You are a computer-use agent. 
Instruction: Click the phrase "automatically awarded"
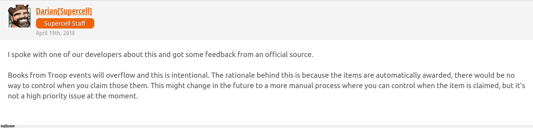click(x=410, y=75)
